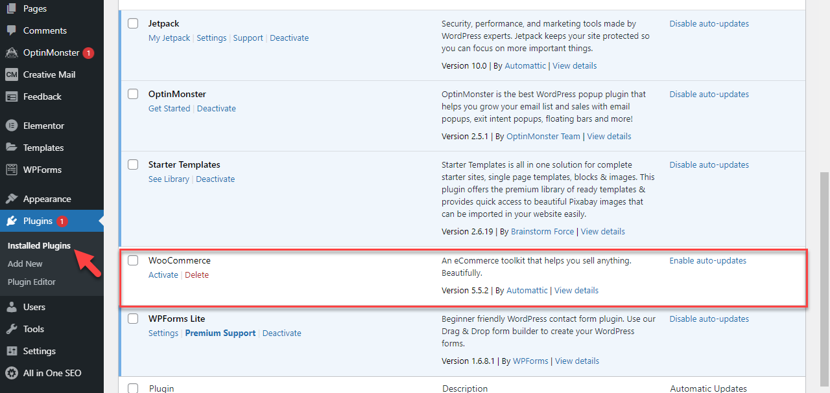Click the Tools wrench icon
The width and height of the screenshot is (830, 393).
[12, 329]
